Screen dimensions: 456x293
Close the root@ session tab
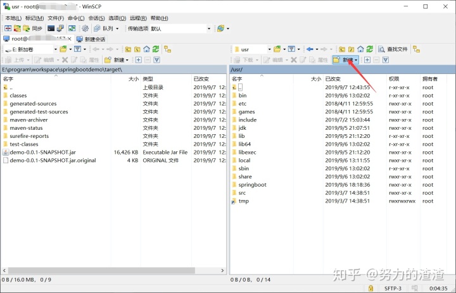click(x=70, y=39)
